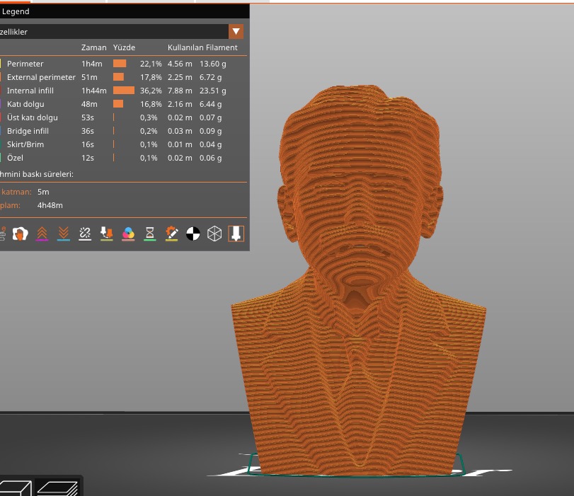Screen dimensions: 574x496
Task: Click Perimeter time value 1h4m
Action: (92, 64)
